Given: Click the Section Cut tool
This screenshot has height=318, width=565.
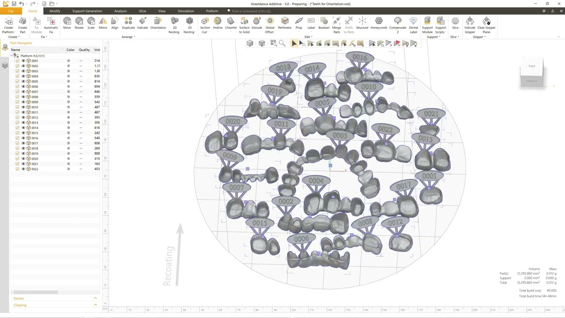Looking at the screenshot, I should point(205,25).
